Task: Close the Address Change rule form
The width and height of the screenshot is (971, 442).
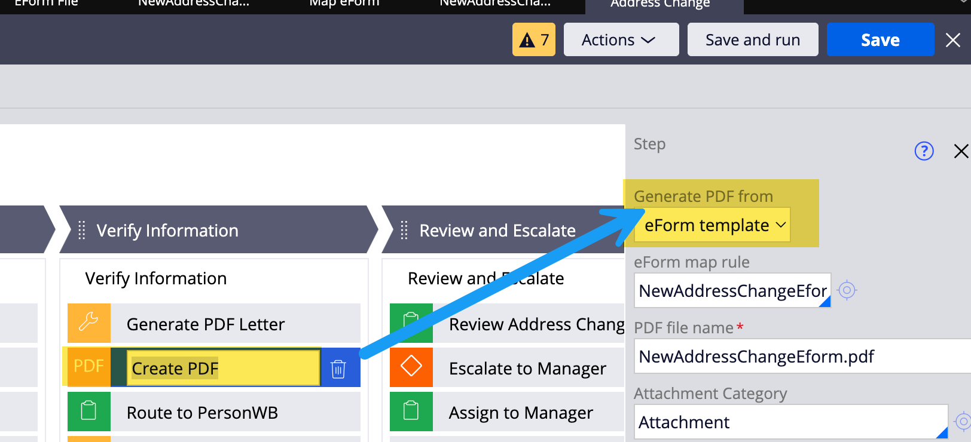Action: point(953,40)
